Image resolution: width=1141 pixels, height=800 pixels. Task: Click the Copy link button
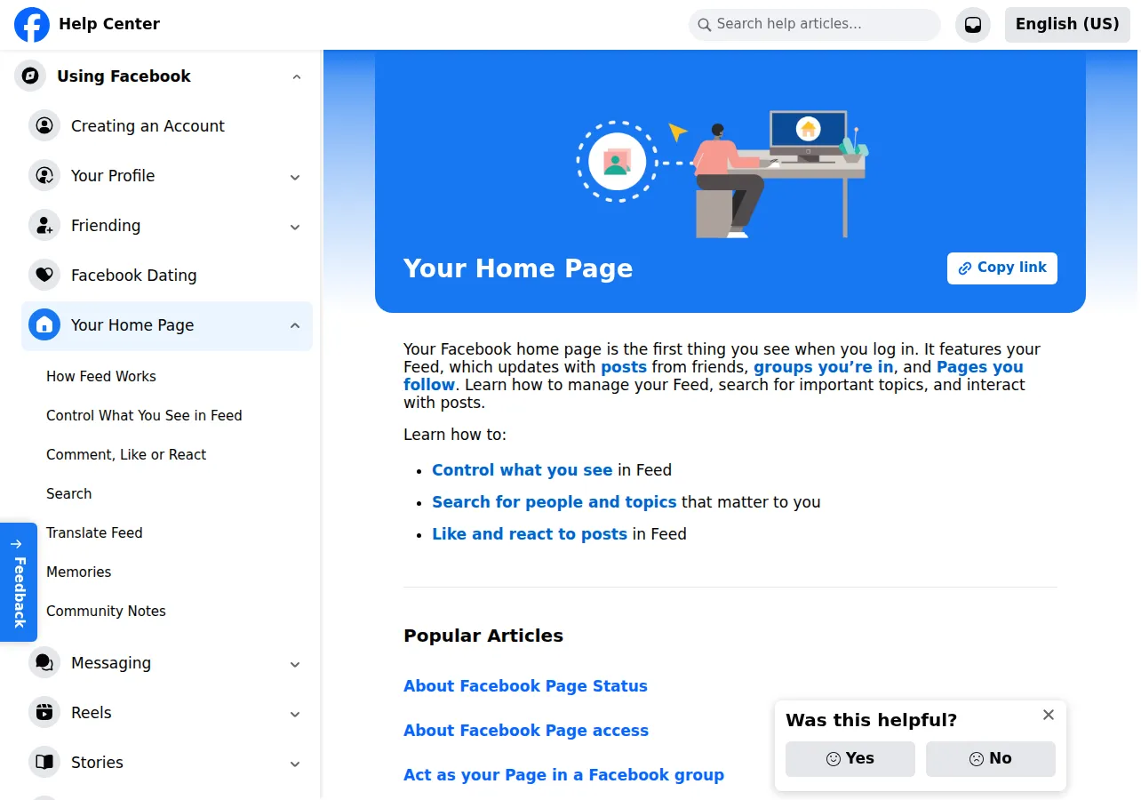(1002, 268)
